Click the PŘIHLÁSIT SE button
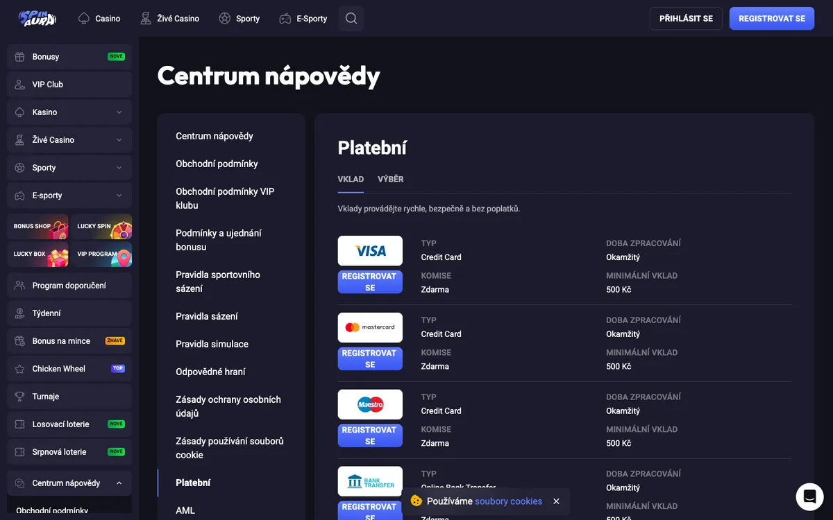Screen dimensions: 833x520 tap(686, 19)
